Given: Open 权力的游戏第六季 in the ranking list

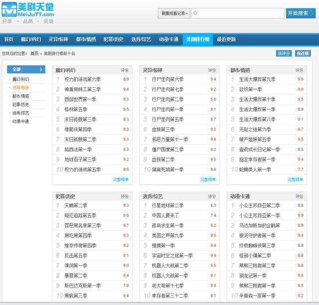Looking at the screenshot, I should pos(82,79).
